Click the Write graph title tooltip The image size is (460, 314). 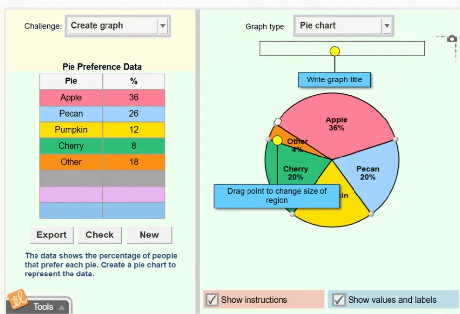(x=334, y=79)
